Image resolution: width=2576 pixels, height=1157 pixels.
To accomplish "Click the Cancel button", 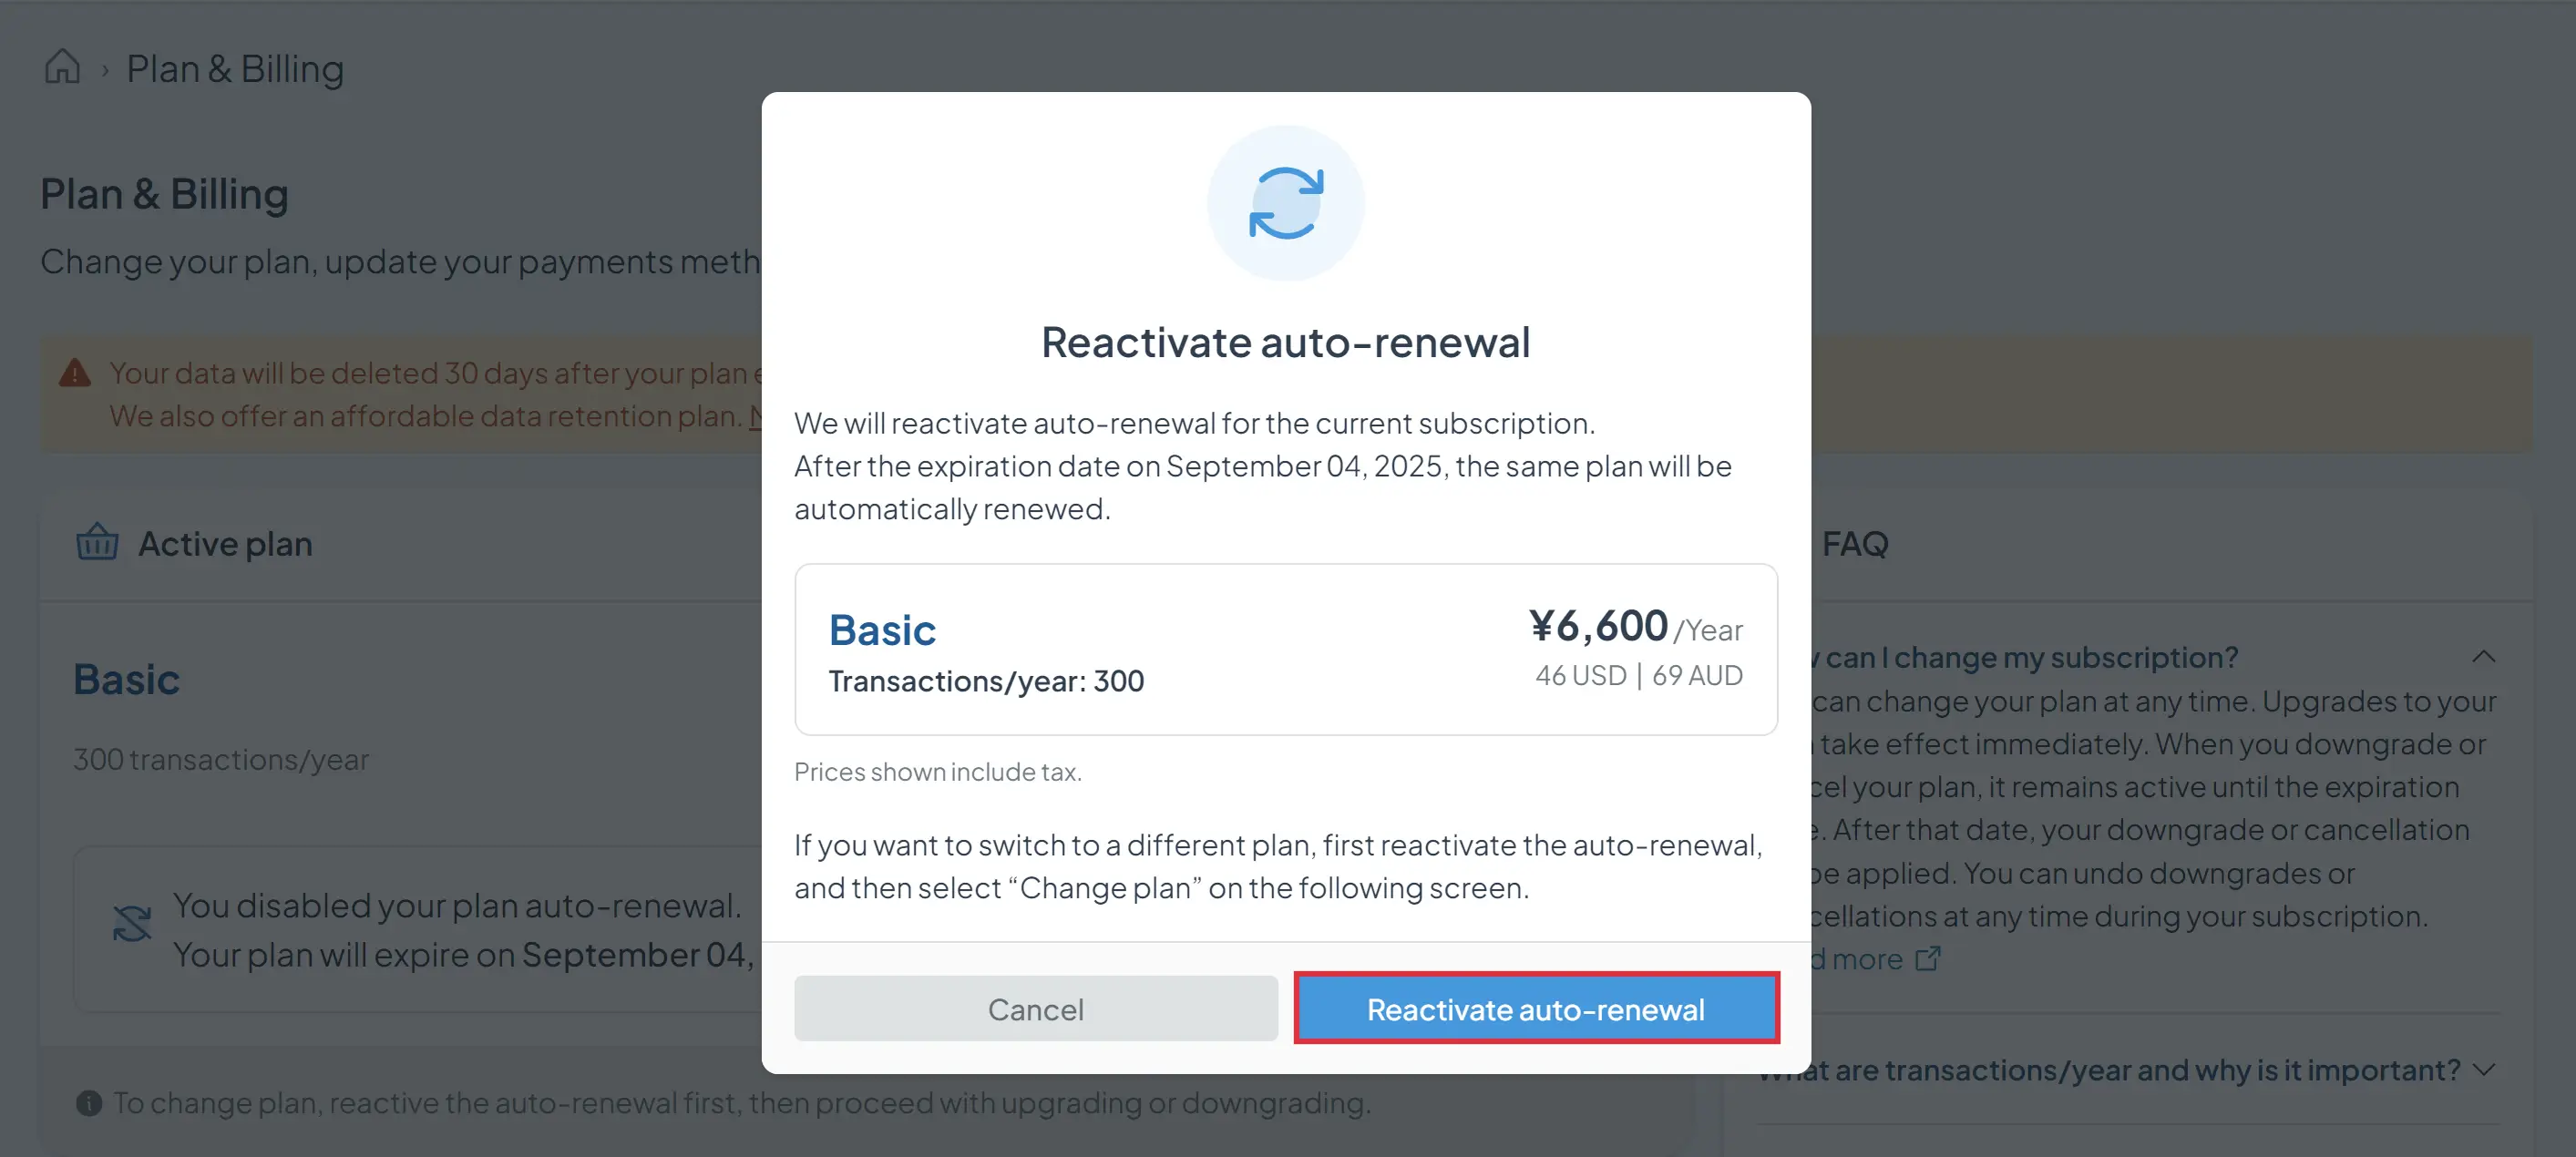I will pos(1036,1008).
